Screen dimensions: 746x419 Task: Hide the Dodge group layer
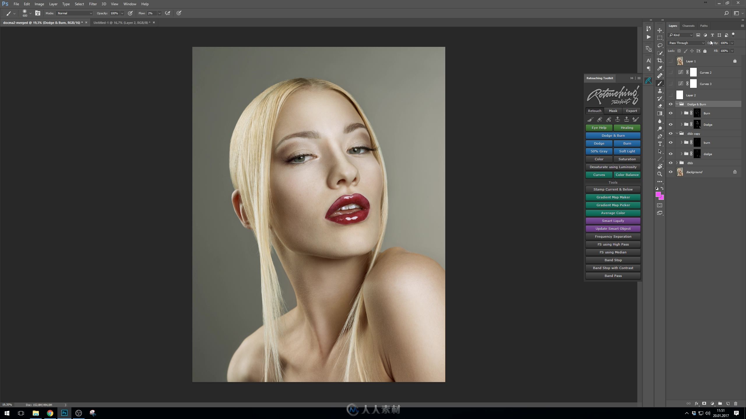tap(671, 125)
